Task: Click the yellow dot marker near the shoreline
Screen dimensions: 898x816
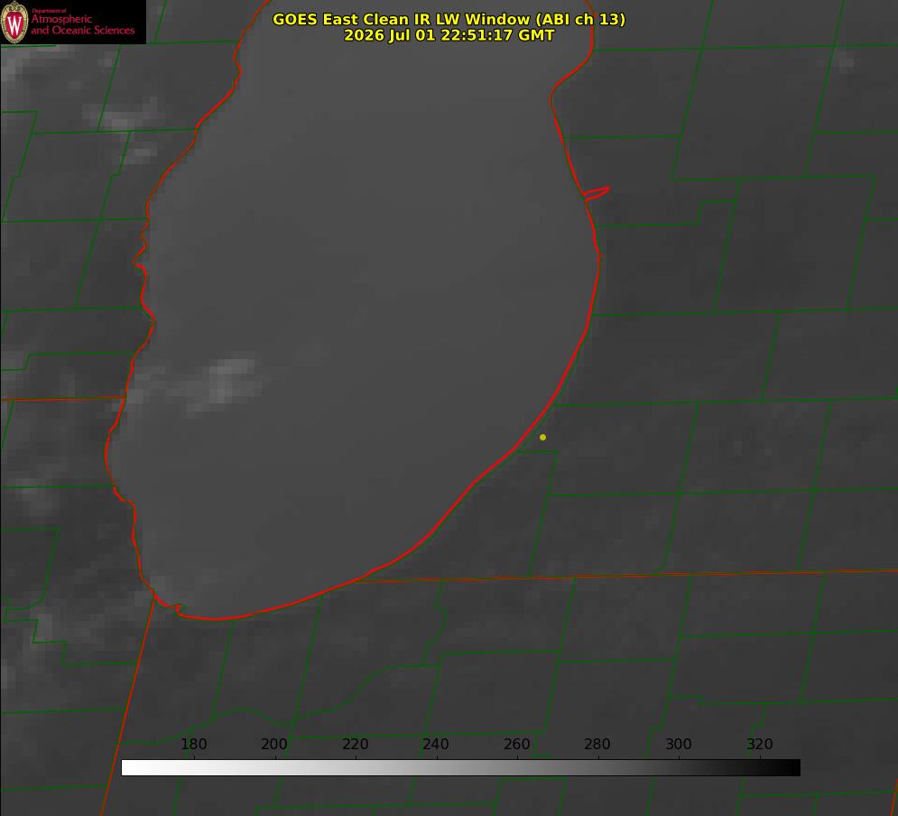Action: click(x=542, y=437)
